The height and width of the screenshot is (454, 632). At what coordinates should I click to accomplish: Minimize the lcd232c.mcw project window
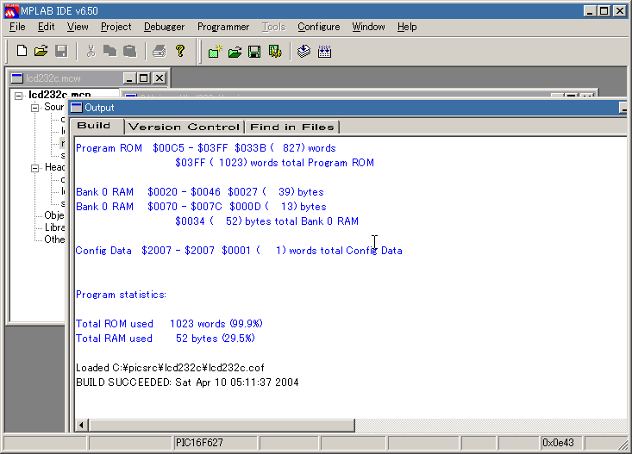(129, 78)
